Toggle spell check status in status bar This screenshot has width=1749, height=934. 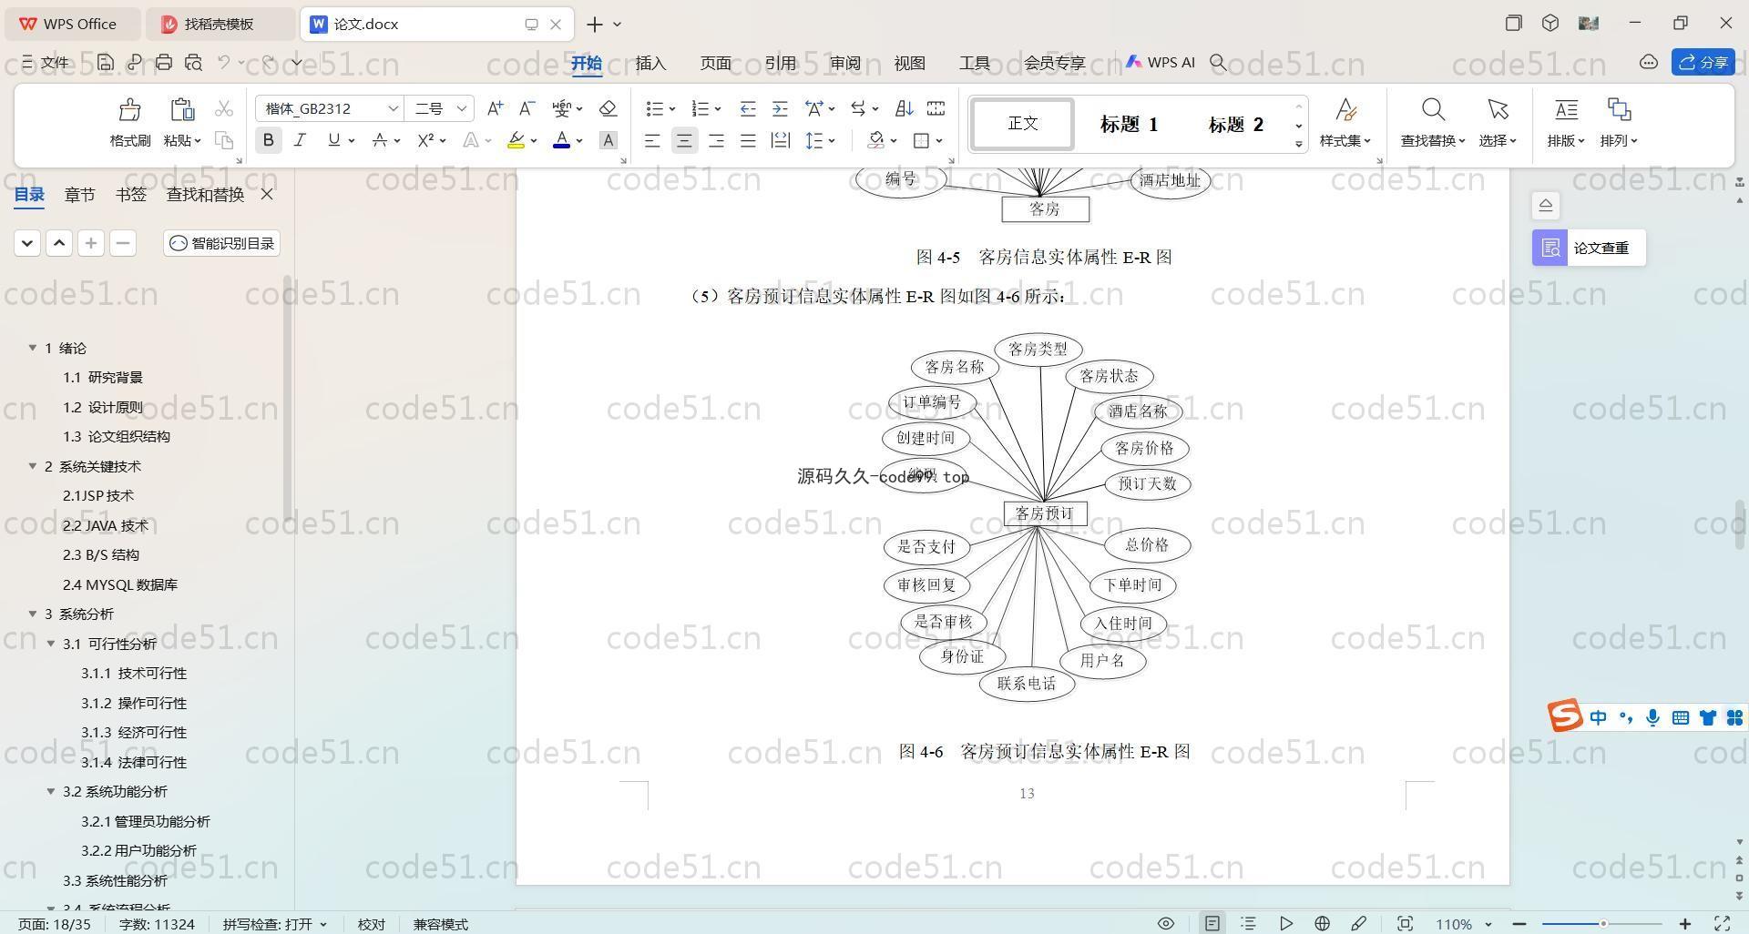pyautogui.click(x=275, y=924)
